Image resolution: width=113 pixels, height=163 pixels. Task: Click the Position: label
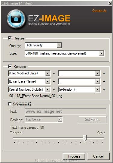tap(17, 120)
